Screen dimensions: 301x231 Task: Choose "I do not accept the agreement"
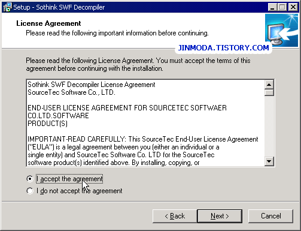click(x=30, y=191)
